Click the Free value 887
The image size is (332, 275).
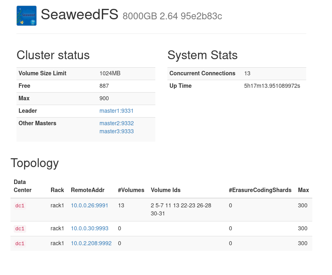(x=104, y=86)
